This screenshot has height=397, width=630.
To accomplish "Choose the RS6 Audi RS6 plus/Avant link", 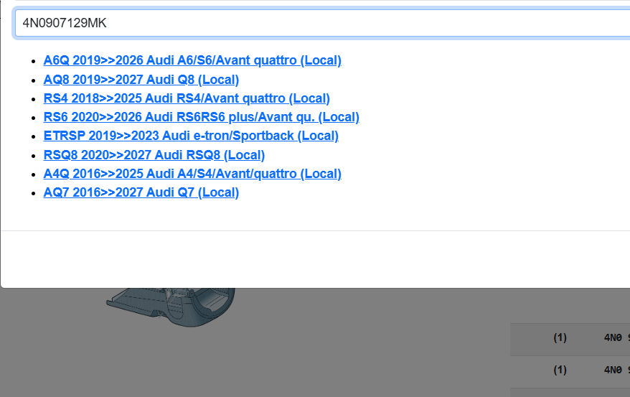I will tap(201, 117).
